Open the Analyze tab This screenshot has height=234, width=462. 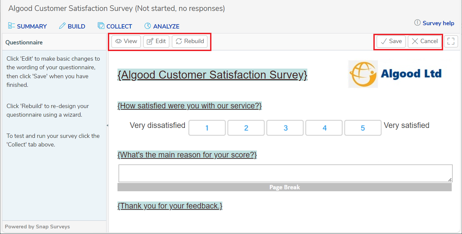[x=162, y=27]
